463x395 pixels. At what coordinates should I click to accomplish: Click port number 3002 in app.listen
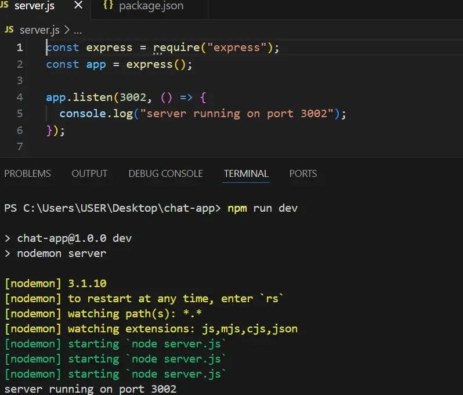pyautogui.click(x=133, y=97)
